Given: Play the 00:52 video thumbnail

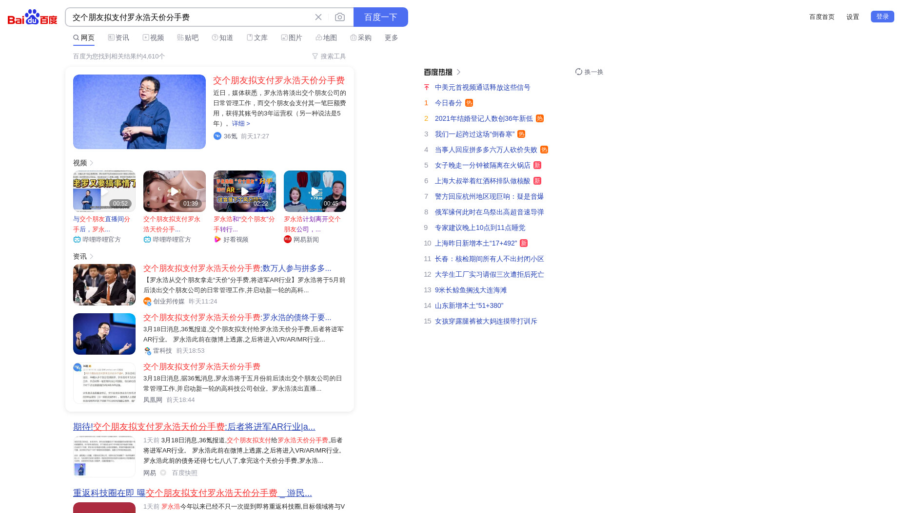Looking at the screenshot, I should tap(104, 191).
